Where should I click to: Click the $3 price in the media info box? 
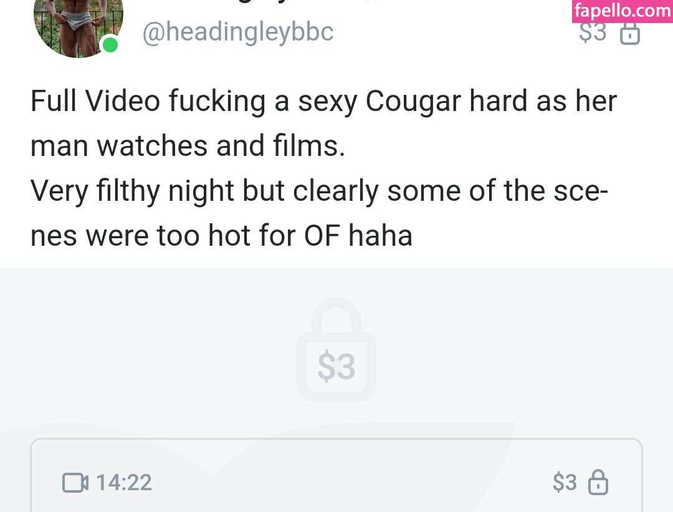(x=565, y=482)
